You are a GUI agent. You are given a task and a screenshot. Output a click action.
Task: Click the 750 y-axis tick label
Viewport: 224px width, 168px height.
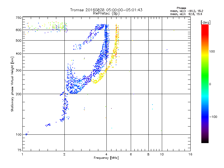pos(19,18)
